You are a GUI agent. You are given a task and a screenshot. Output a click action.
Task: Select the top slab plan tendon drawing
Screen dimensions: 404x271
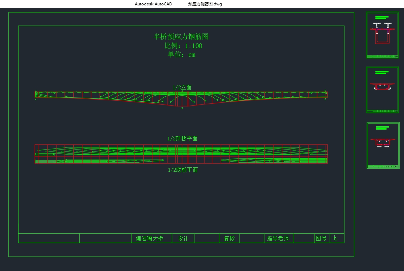pyautogui.click(x=181, y=150)
